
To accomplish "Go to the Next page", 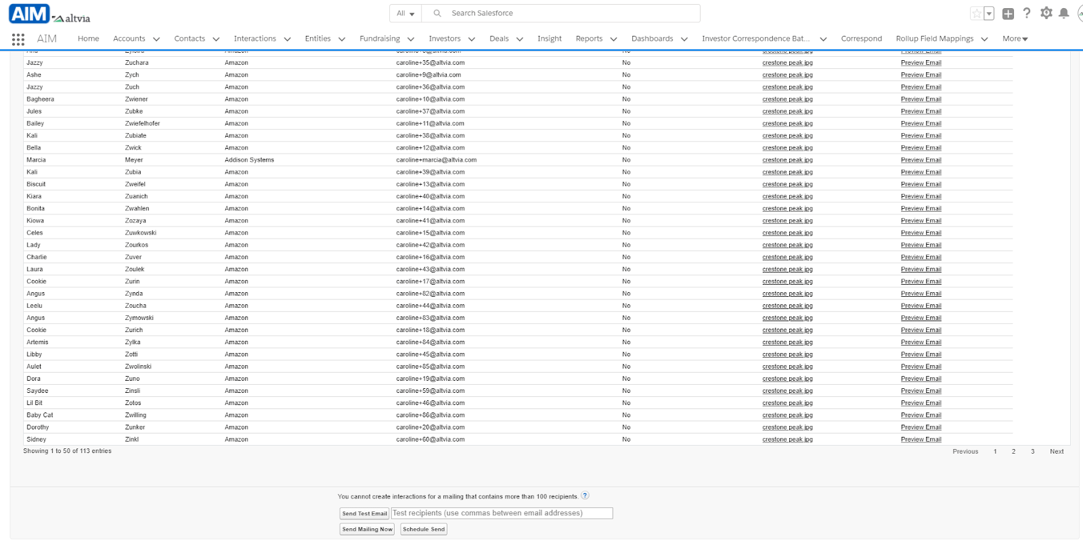I will 1057,451.
